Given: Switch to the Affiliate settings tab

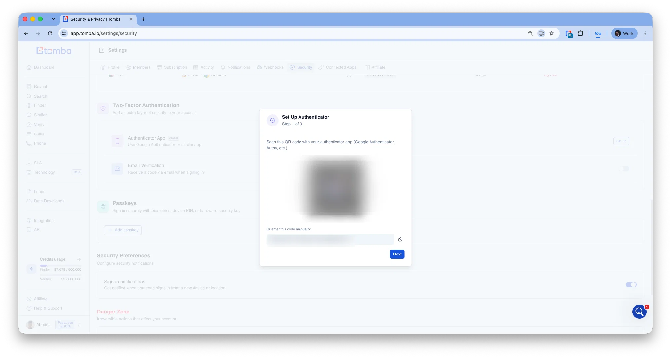Looking at the screenshot, I should pos(375,67).
